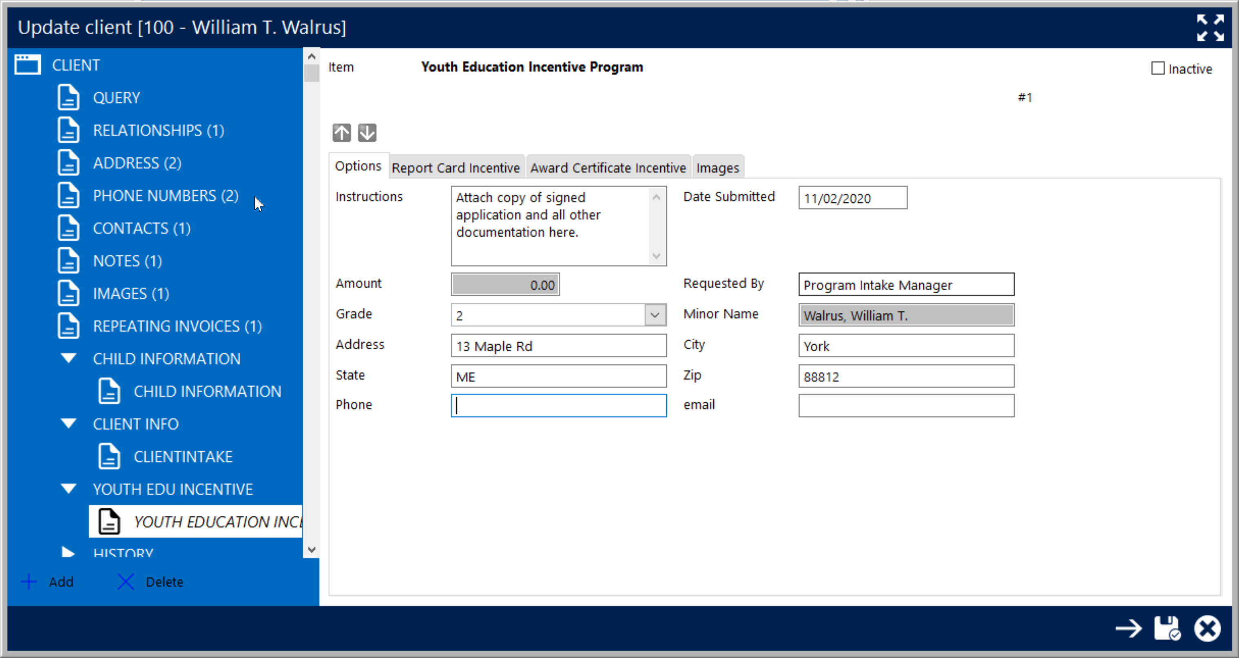Switch to the Report Card Incentive tab
This screenshot has width=1239, height=658.
[x=456, y=167]
